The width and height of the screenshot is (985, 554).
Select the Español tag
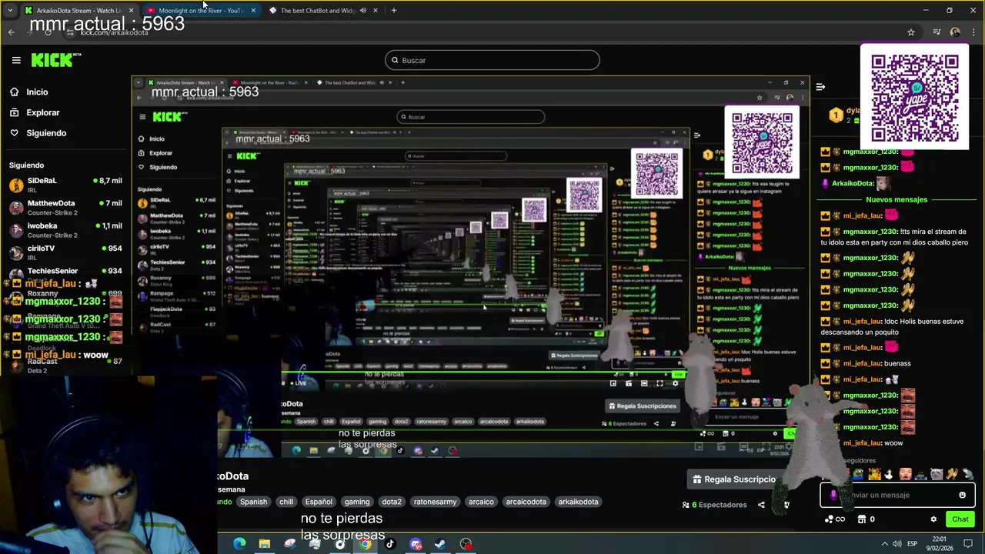point(319,502)
